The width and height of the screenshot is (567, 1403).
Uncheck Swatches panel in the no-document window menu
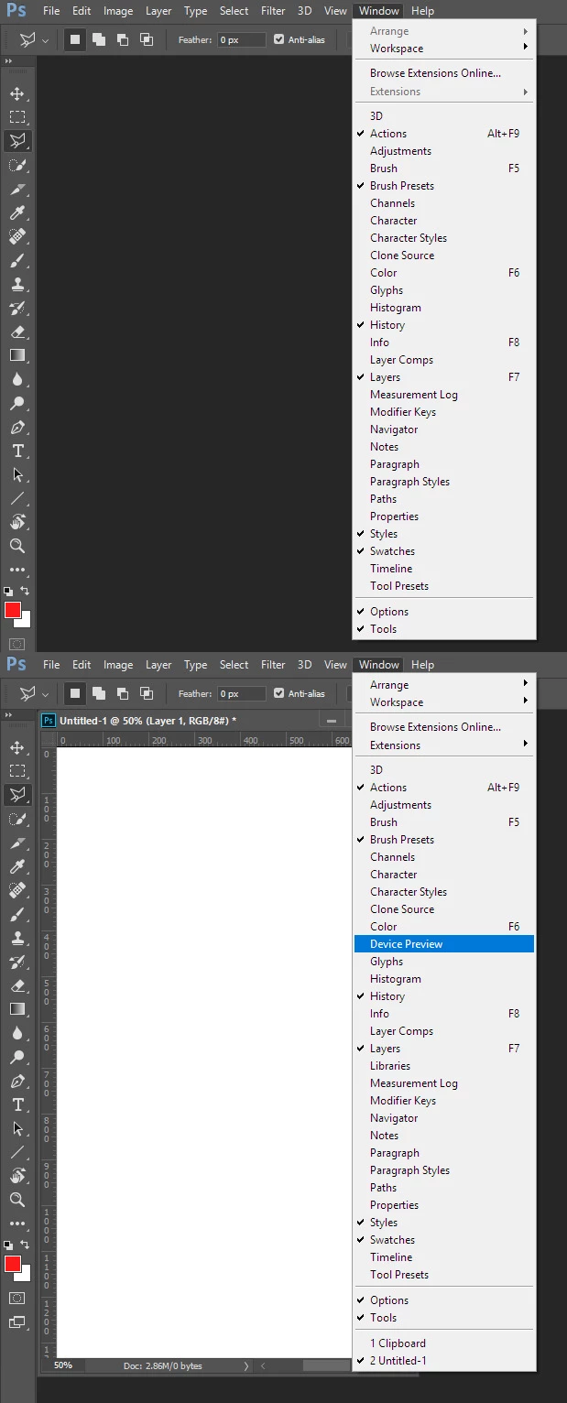click(x=444, y=551)
